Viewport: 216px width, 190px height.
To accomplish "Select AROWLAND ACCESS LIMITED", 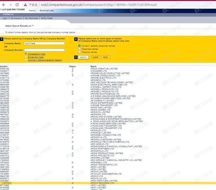I will tap(106, 117).
